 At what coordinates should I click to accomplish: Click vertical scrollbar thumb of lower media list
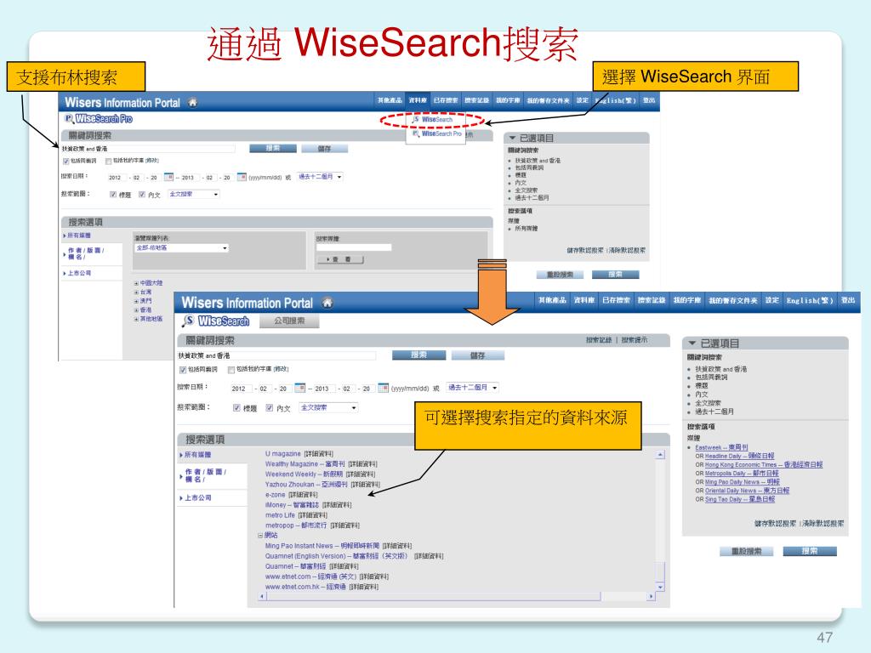click(660, 571)
